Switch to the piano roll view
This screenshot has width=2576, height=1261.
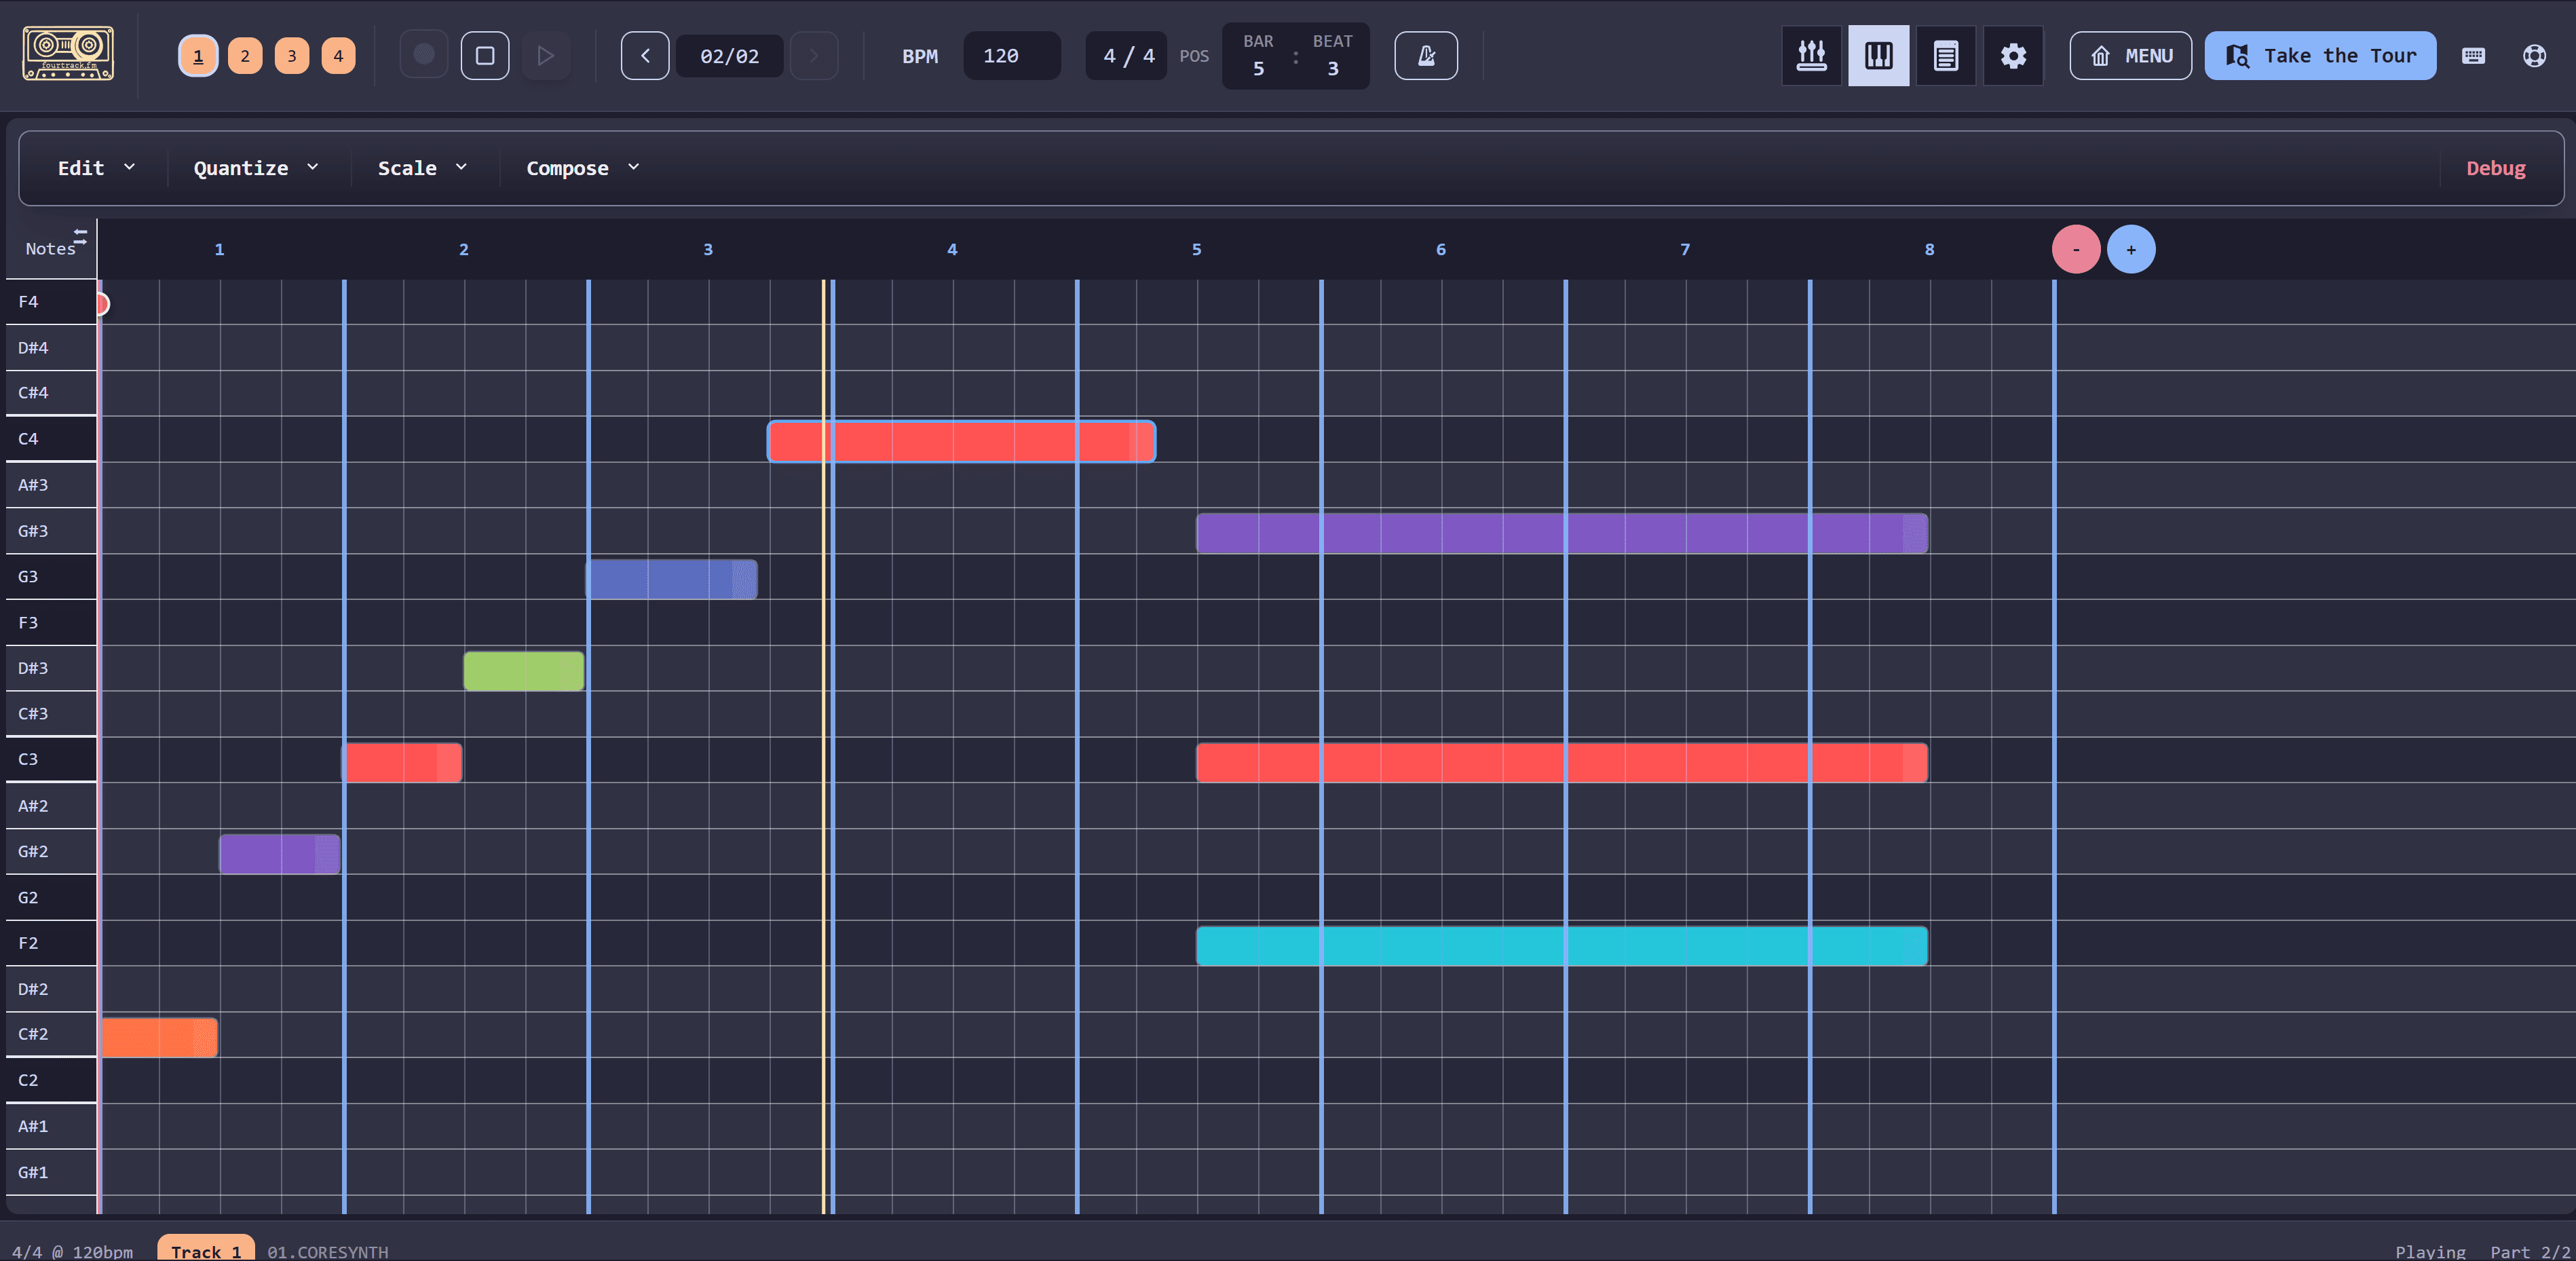point(1878,55)
